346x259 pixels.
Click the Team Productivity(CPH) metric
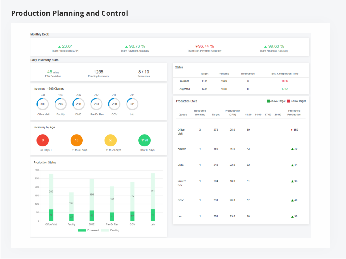[x=65, y=48]
